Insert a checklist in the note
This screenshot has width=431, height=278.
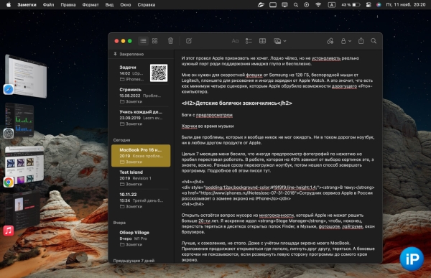(249, 41)
